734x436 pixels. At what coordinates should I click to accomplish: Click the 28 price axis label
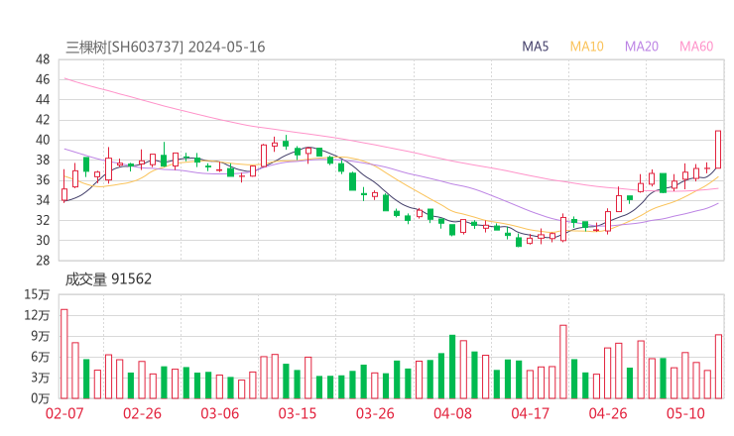coord(43,261)
